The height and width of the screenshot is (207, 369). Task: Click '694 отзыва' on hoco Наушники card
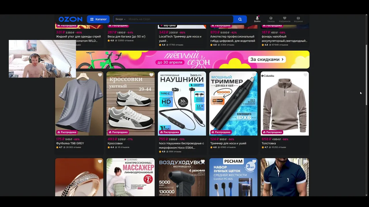click(x=175, y=152)
